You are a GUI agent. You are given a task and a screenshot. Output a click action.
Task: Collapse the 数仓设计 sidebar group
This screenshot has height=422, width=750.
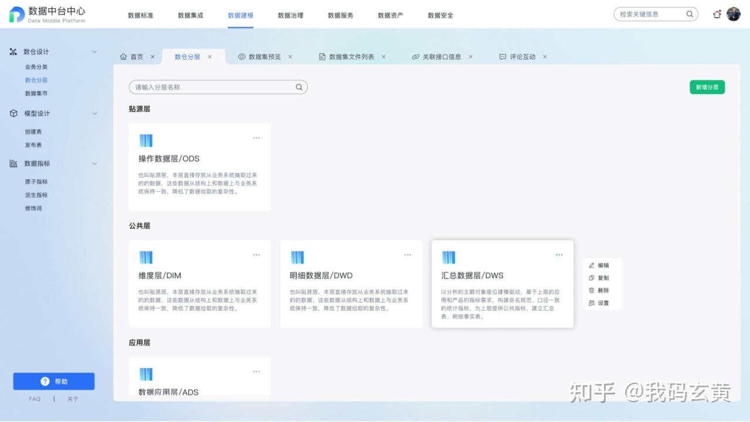point(94,52)
